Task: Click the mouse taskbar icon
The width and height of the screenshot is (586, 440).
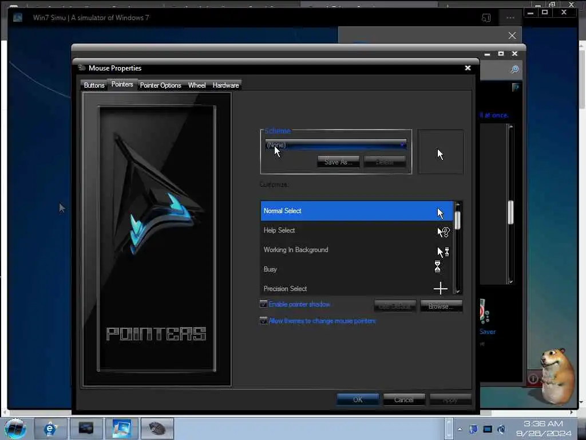Action: pyautogui.click(x=157, y=429)
